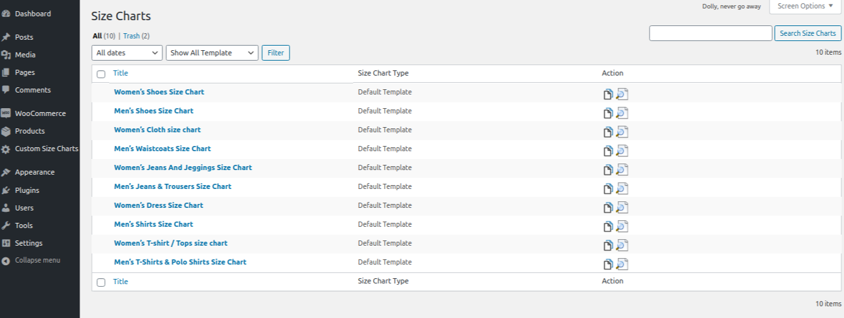The image size is (844, 318).
Task: Open the All dates dropdown
Action: click(x=127, y=53)
